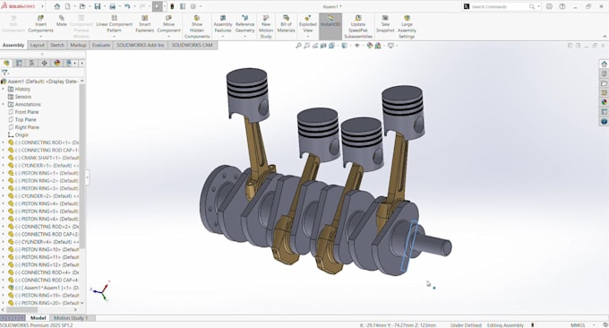This screenshot has height=328, width=609.
Task: Open Move Component dropdown arrow
Action: tap(168, 36)
